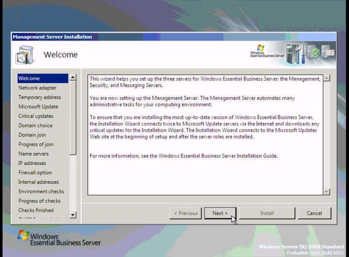Select the Progress of checks step
This screenshot has height=257, width=349.
click(39, 201)
